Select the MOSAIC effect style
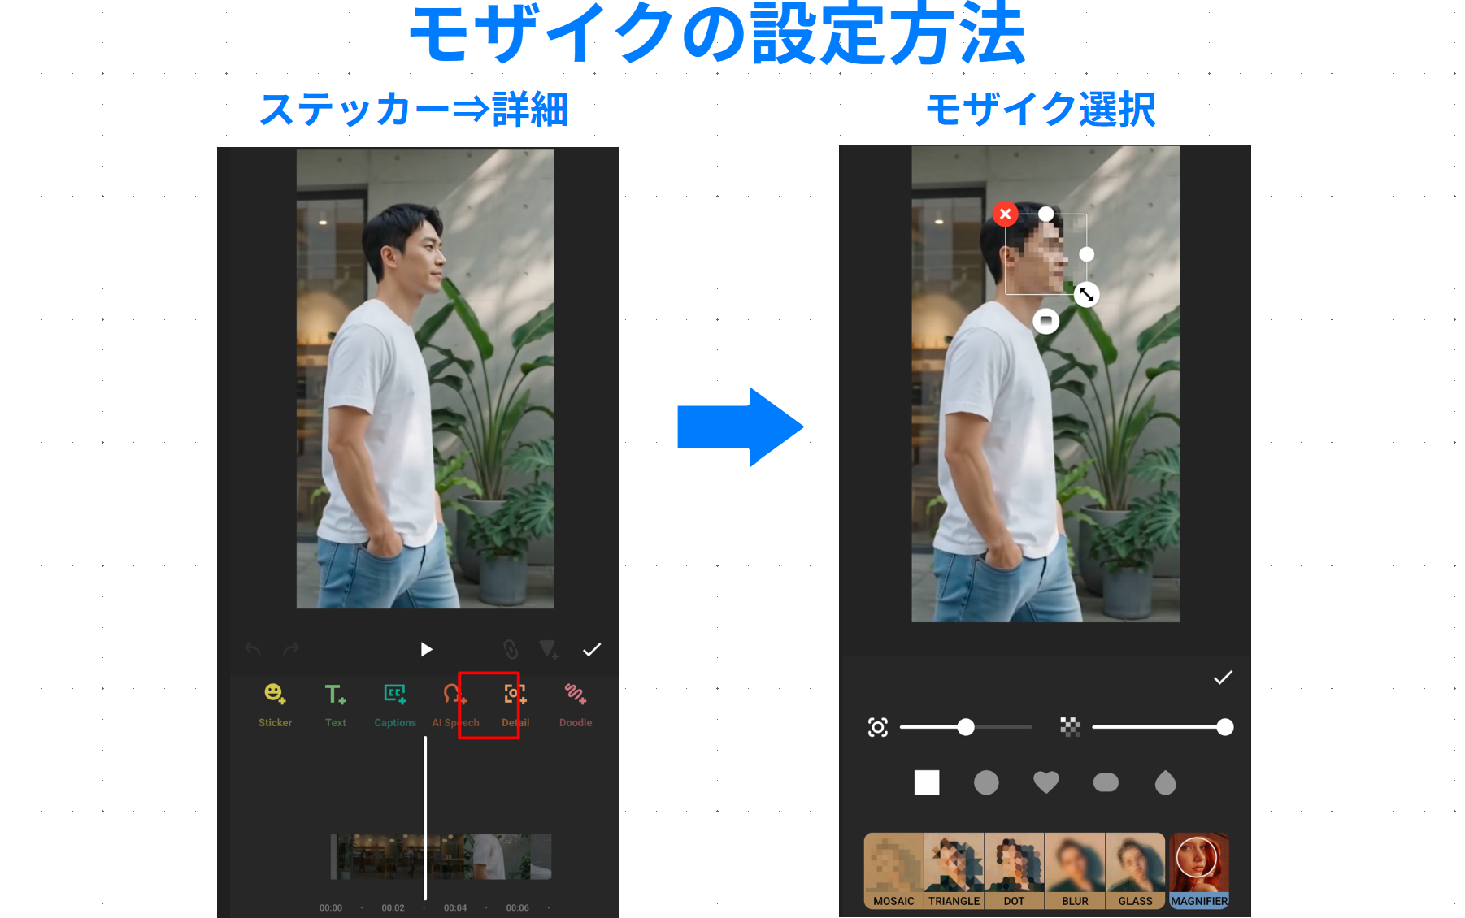The image size is (1465, 918). click(x=893, y=870)
